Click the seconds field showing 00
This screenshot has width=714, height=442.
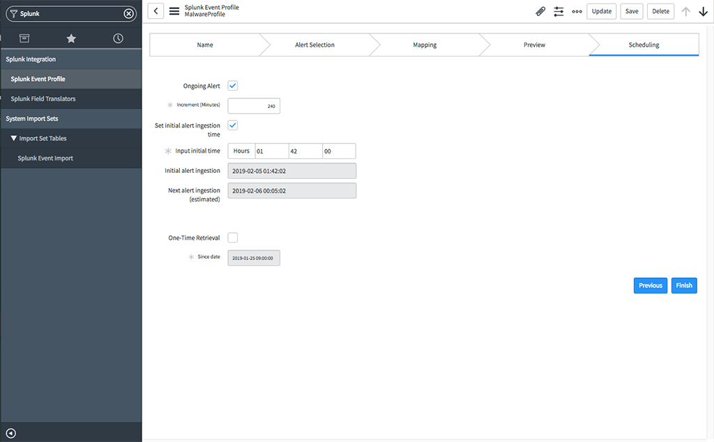(x=340, y=151)
